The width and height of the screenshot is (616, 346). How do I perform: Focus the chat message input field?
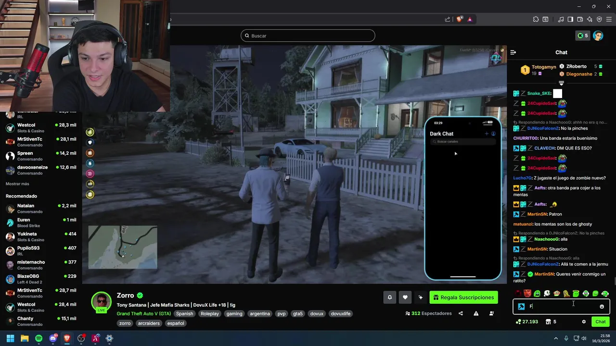click(x=562, y=307)
